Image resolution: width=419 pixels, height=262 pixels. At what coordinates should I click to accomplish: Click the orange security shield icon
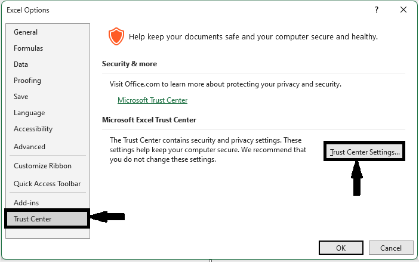click(x=115, y=36)
